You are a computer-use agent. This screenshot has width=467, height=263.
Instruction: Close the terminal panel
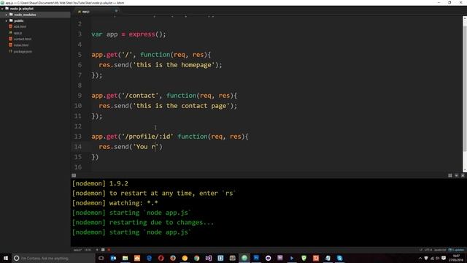click(463, 175)
